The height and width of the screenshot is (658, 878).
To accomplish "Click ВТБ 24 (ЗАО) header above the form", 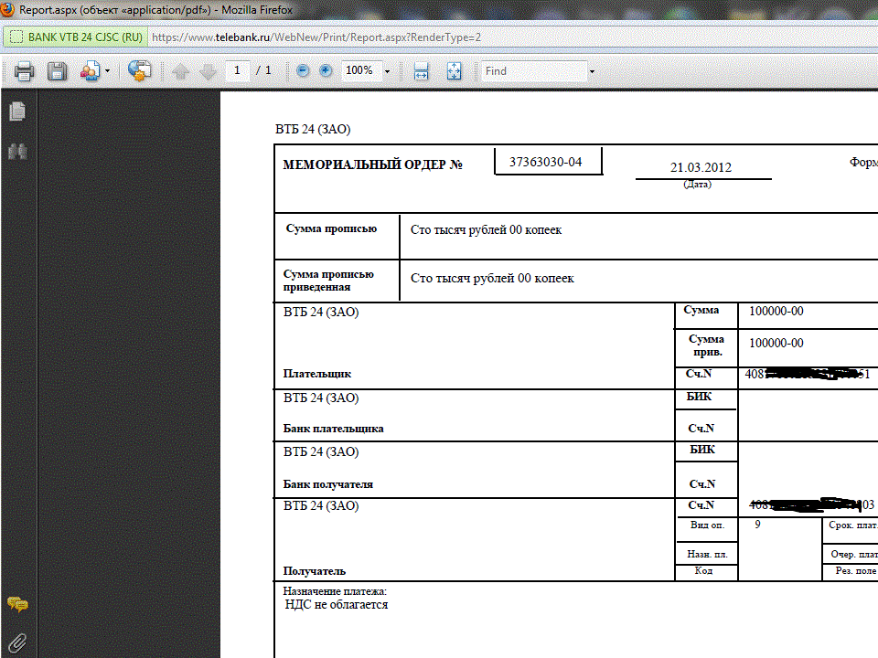I will tap(313, 129).
